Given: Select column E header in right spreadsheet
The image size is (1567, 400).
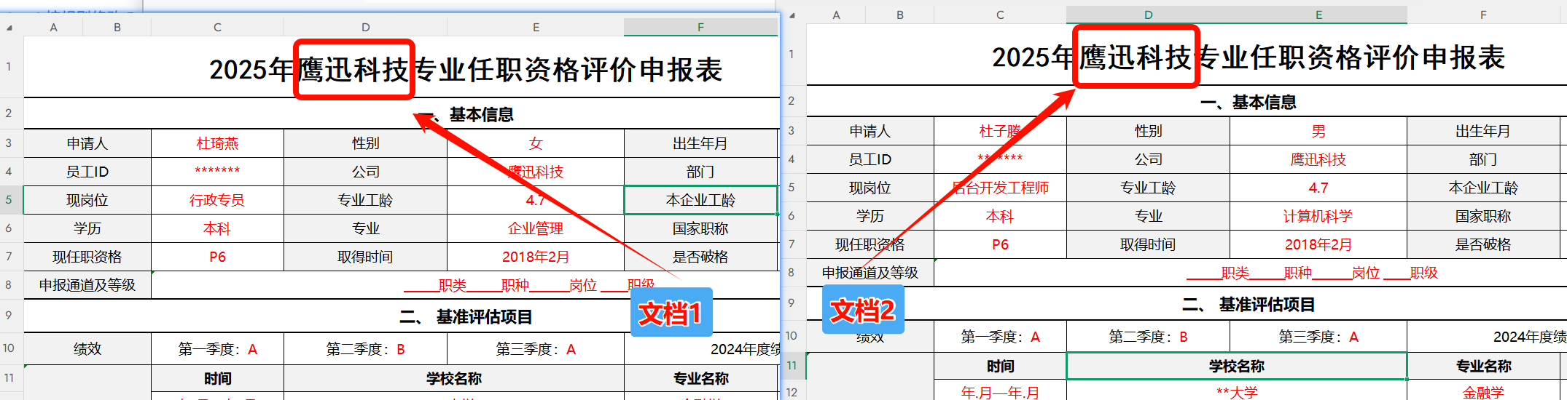Looking at the screenshot, I should pos(1318,15).
